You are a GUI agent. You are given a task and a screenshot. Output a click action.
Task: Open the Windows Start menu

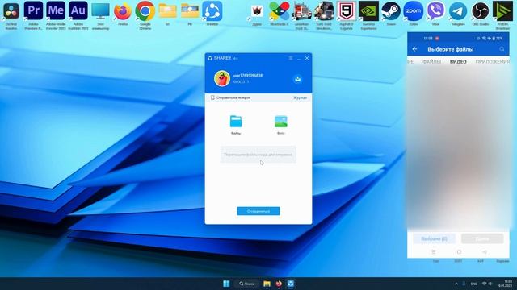pyautogui.click(x=226, y=284)
